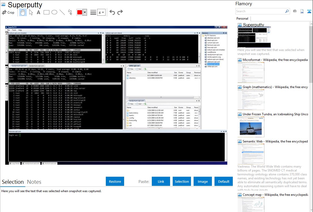Click the Graph (mathematics) title text

click(275, 87)
